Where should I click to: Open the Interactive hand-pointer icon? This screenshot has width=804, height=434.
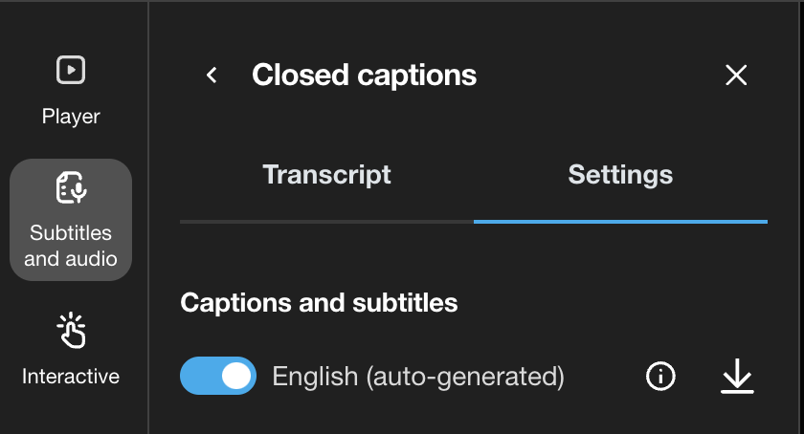pyautogui.click(x=71, y=331)
